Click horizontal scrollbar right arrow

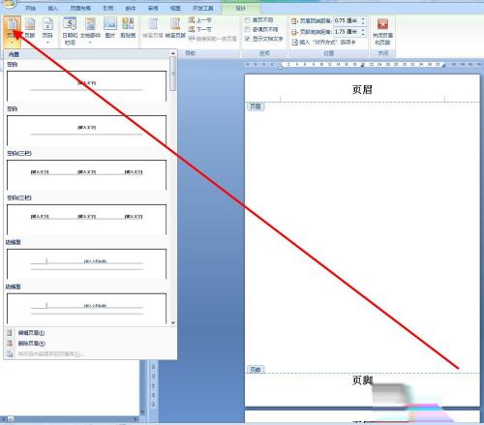(x=136, y=419)
